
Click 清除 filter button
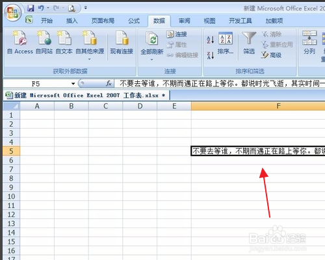click(272, 34)
